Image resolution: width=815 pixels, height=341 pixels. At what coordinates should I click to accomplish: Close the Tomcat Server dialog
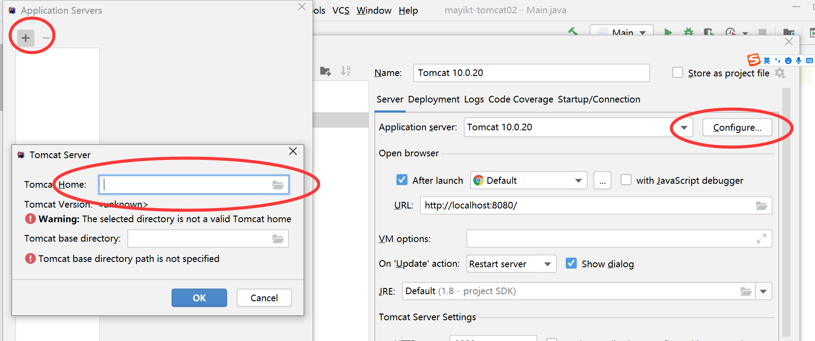[x=293, y=151]
